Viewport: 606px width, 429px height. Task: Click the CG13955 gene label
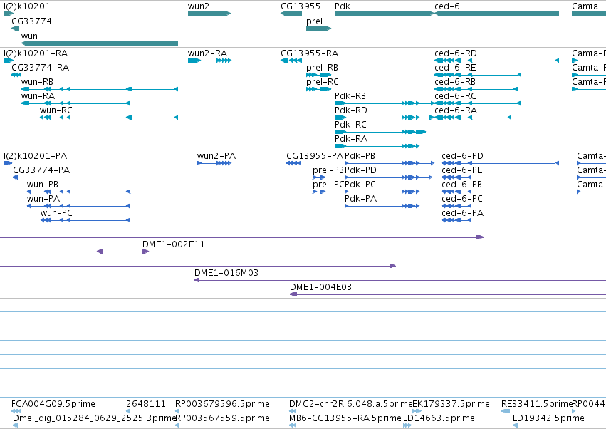coord(301,6)
